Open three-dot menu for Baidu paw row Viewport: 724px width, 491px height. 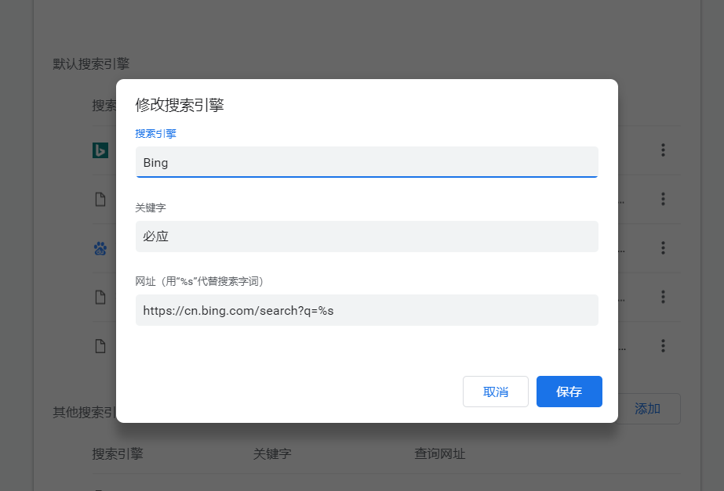pos(663,248)
